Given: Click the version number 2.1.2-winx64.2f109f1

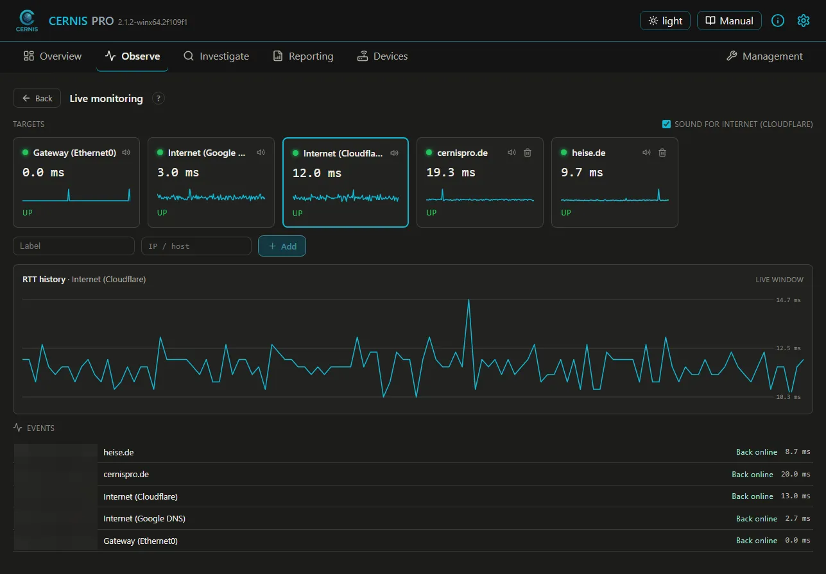Looking at the screenshot, I should tap(153, 22).
